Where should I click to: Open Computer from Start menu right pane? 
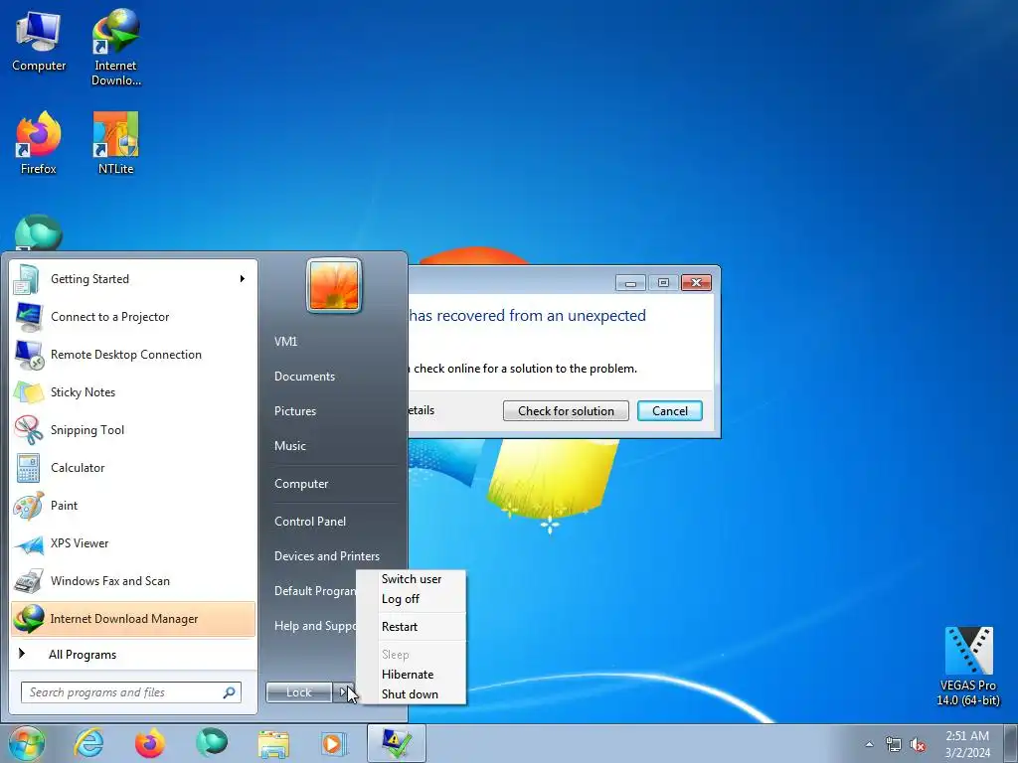[x=301, y=484]
